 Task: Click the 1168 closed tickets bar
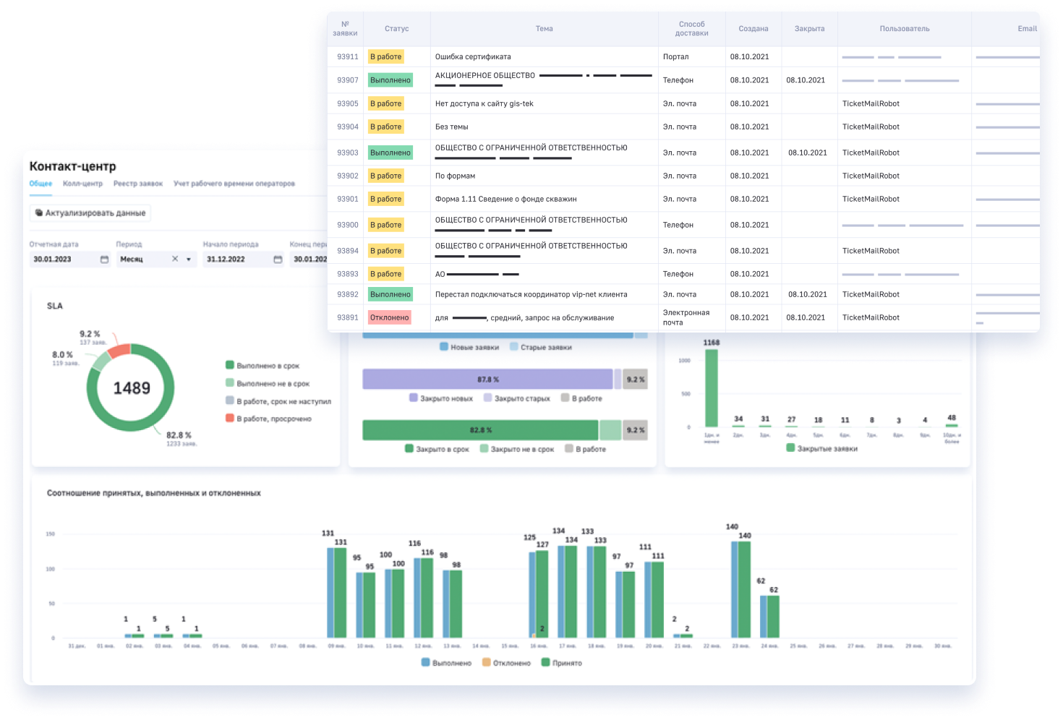click(x=712, y=388)
